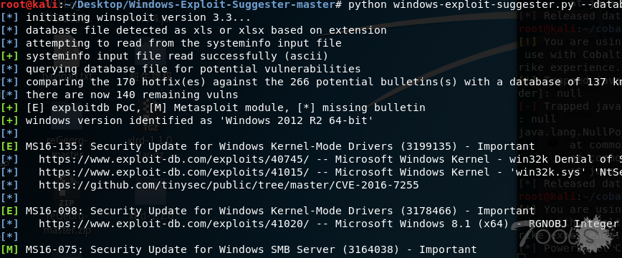Click the green [+] marker for systeminfo line

pos(9,56)
